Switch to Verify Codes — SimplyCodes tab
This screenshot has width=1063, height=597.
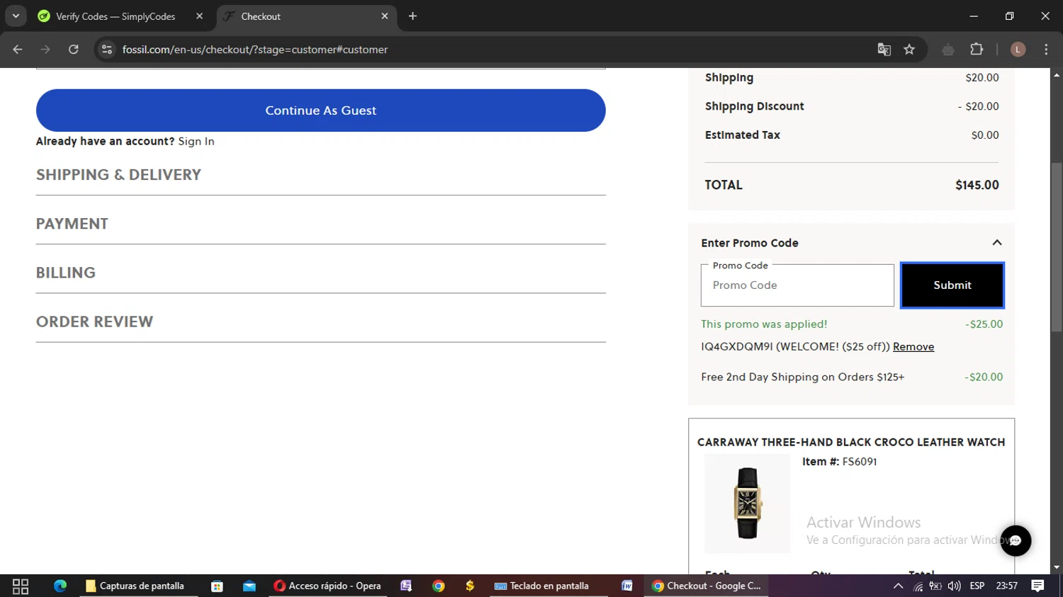click(116, 16)
